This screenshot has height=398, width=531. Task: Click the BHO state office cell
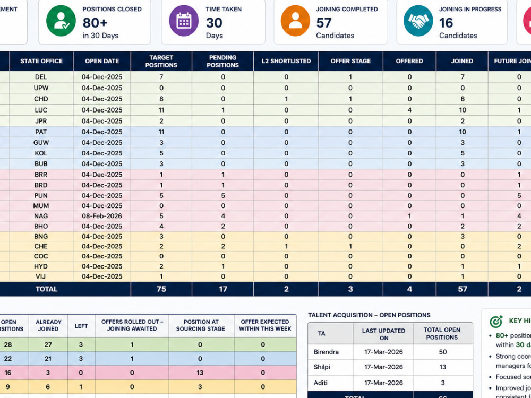[x=41, y=226]
